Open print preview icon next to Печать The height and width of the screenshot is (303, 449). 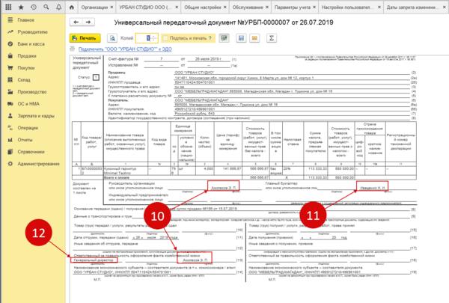112,38
